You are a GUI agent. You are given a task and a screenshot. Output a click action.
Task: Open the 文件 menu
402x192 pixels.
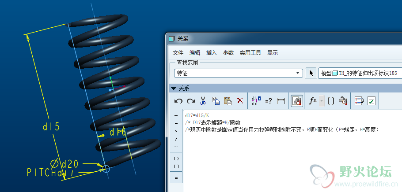coord(178,53)
